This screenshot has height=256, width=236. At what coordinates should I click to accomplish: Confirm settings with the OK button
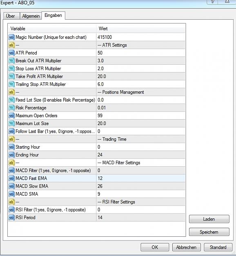point(155,247)
